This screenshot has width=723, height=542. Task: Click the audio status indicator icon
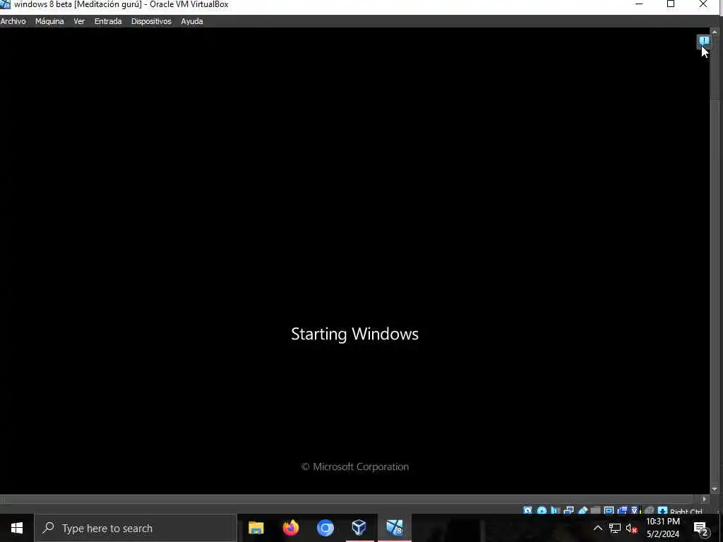(x=555, y=511)
